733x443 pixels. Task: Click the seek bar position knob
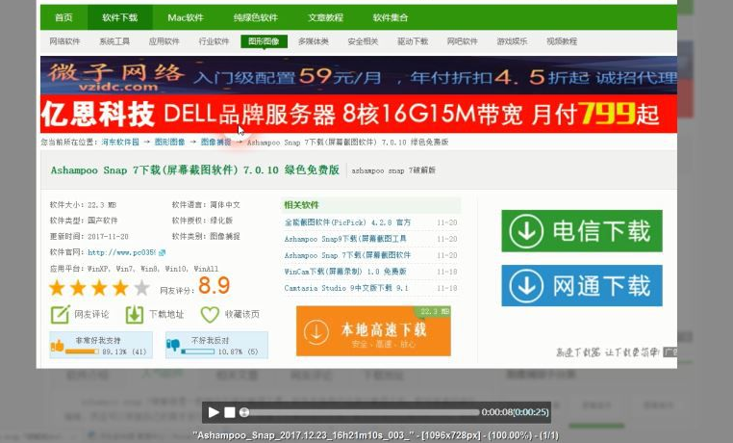(244, 412)
